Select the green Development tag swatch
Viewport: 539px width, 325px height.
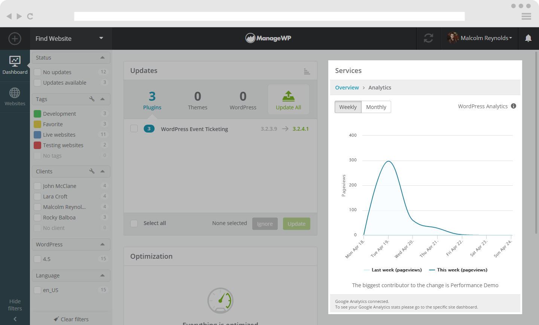click(x=37, y=113)
